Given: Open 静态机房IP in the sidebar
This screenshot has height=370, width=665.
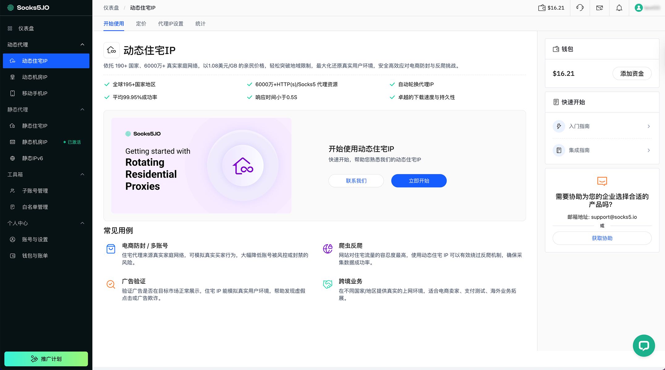Looking at the screenshot, I should point(35,142).
